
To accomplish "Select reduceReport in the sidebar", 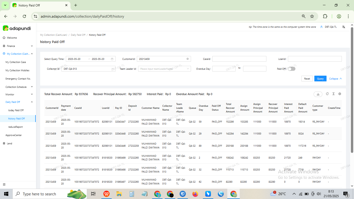I will coord(16,127).
